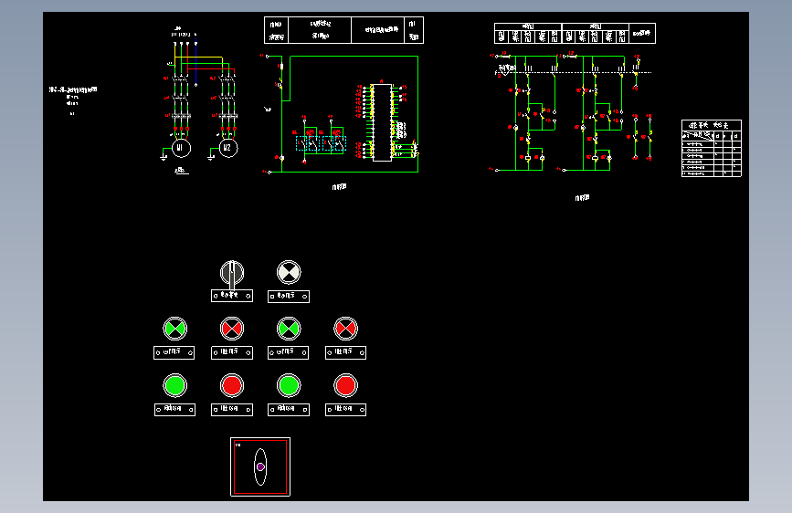Select the label plate under the selector switch
Viewport: 792px width, 513px height.
pos(232,296)
